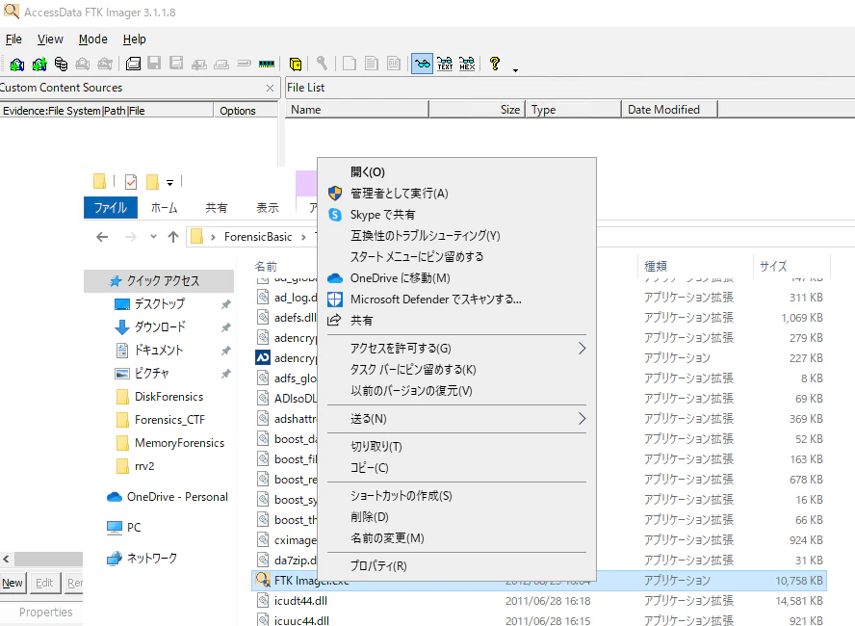Screen dimensions: 855x626
Task: Select DiskForensics folder in the navigation pane
Action: (169, 397)
